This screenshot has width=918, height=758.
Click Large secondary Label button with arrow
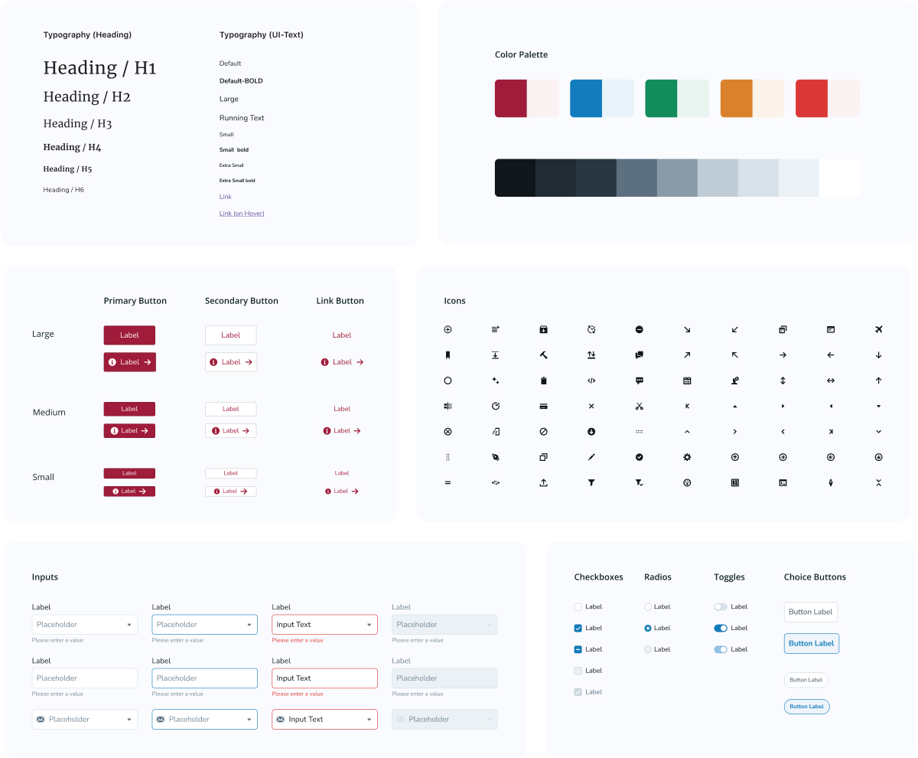(231, 362)
